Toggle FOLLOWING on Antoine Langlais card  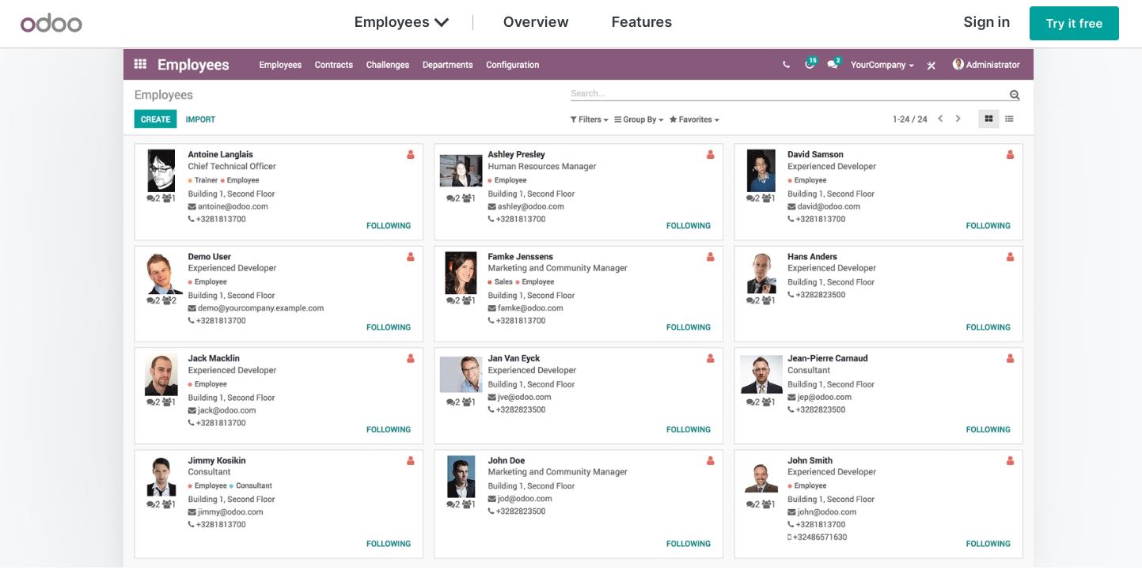(389, 226)
